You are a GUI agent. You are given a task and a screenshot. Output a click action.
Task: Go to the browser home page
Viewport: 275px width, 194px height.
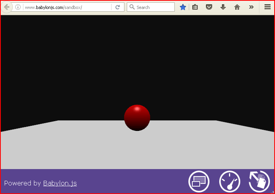point(237,7)
